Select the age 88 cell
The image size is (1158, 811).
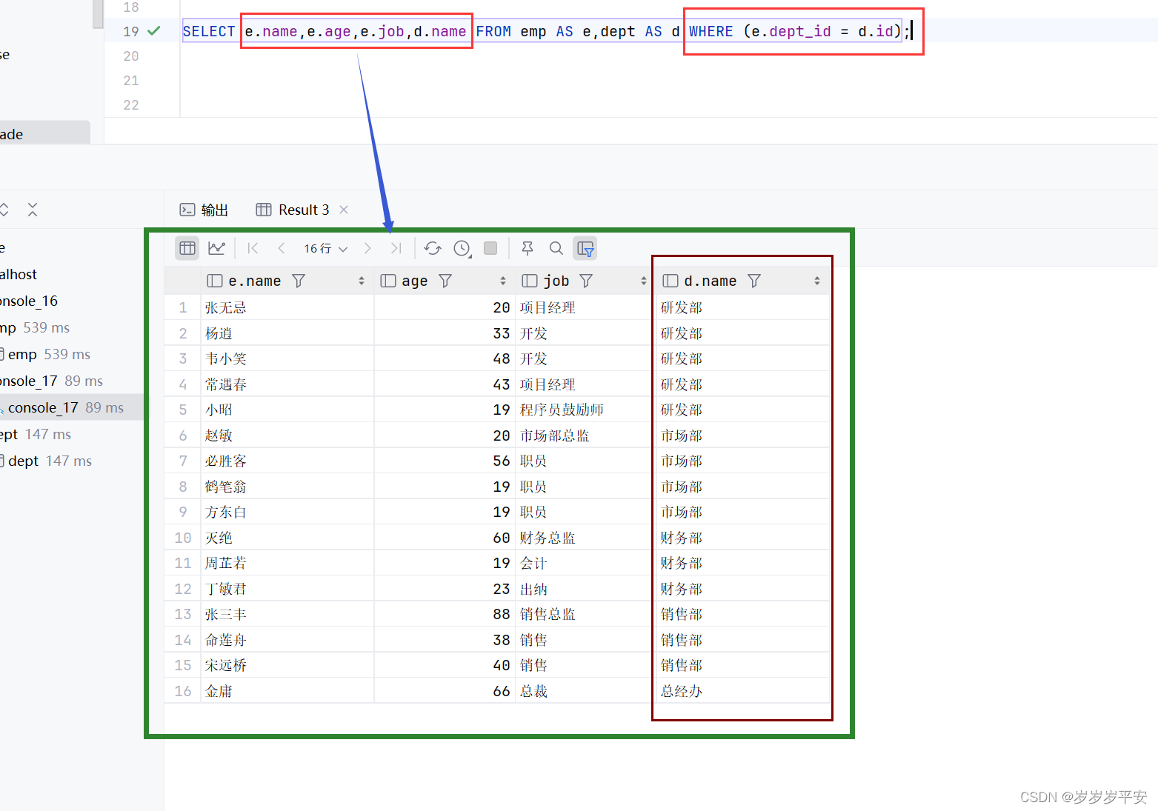click(x=445, y=614)
